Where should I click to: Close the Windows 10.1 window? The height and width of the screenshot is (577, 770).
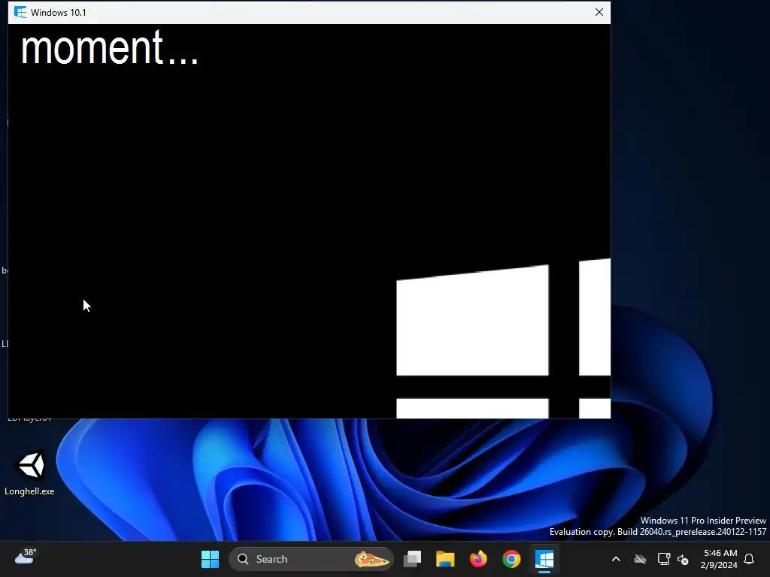(599, 12)
